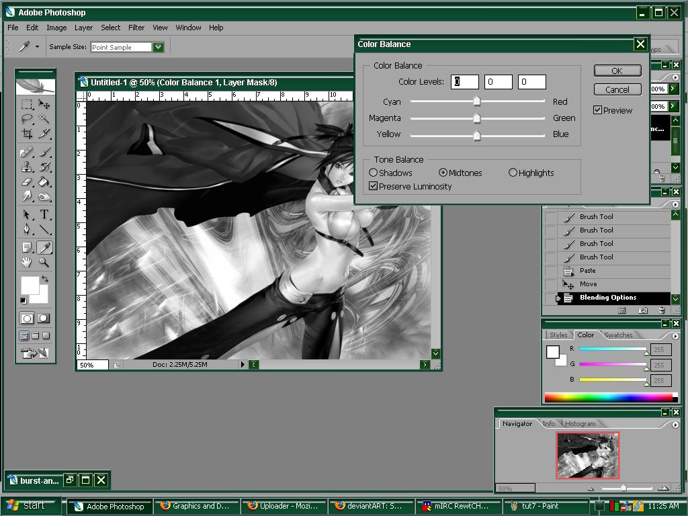
Task: Switch to deviantART taskbar window
Action: (370, 506)
